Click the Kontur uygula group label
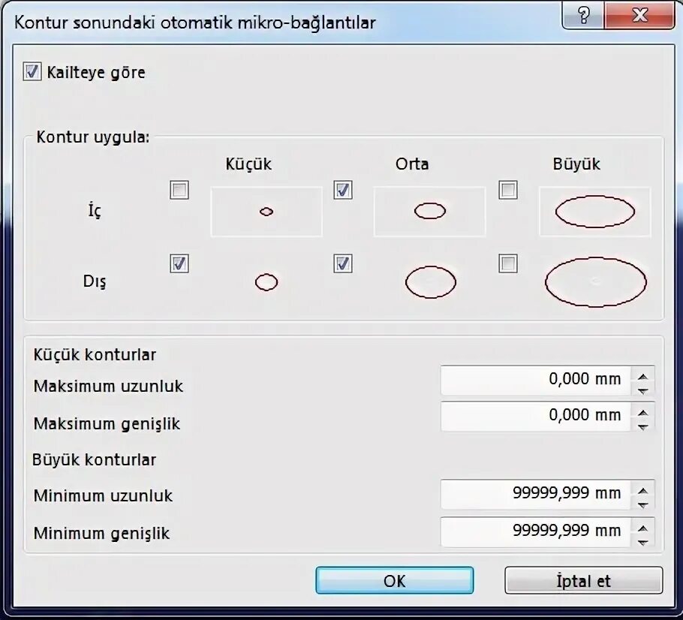683x620 pixels. (x=93, y=137)
